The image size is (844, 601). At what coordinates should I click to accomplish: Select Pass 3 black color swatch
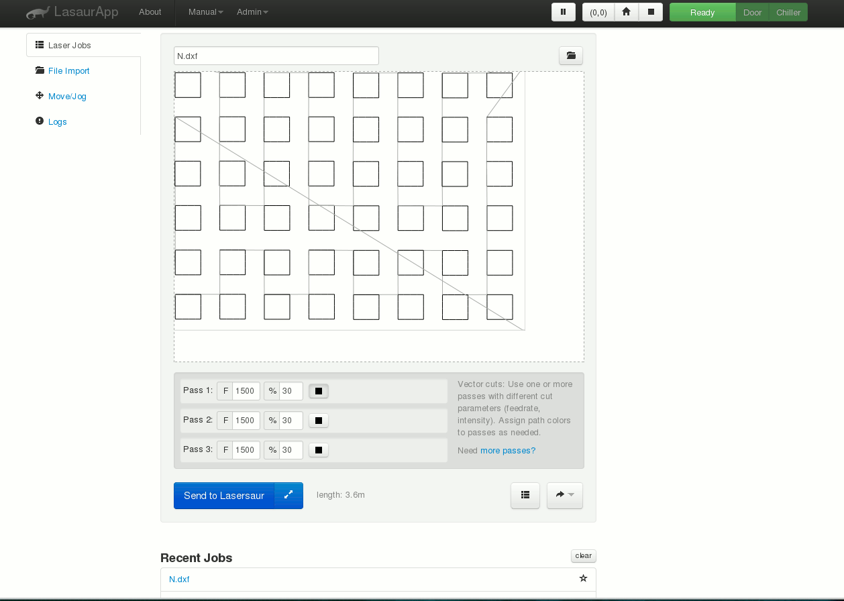[x=319, y=450]
